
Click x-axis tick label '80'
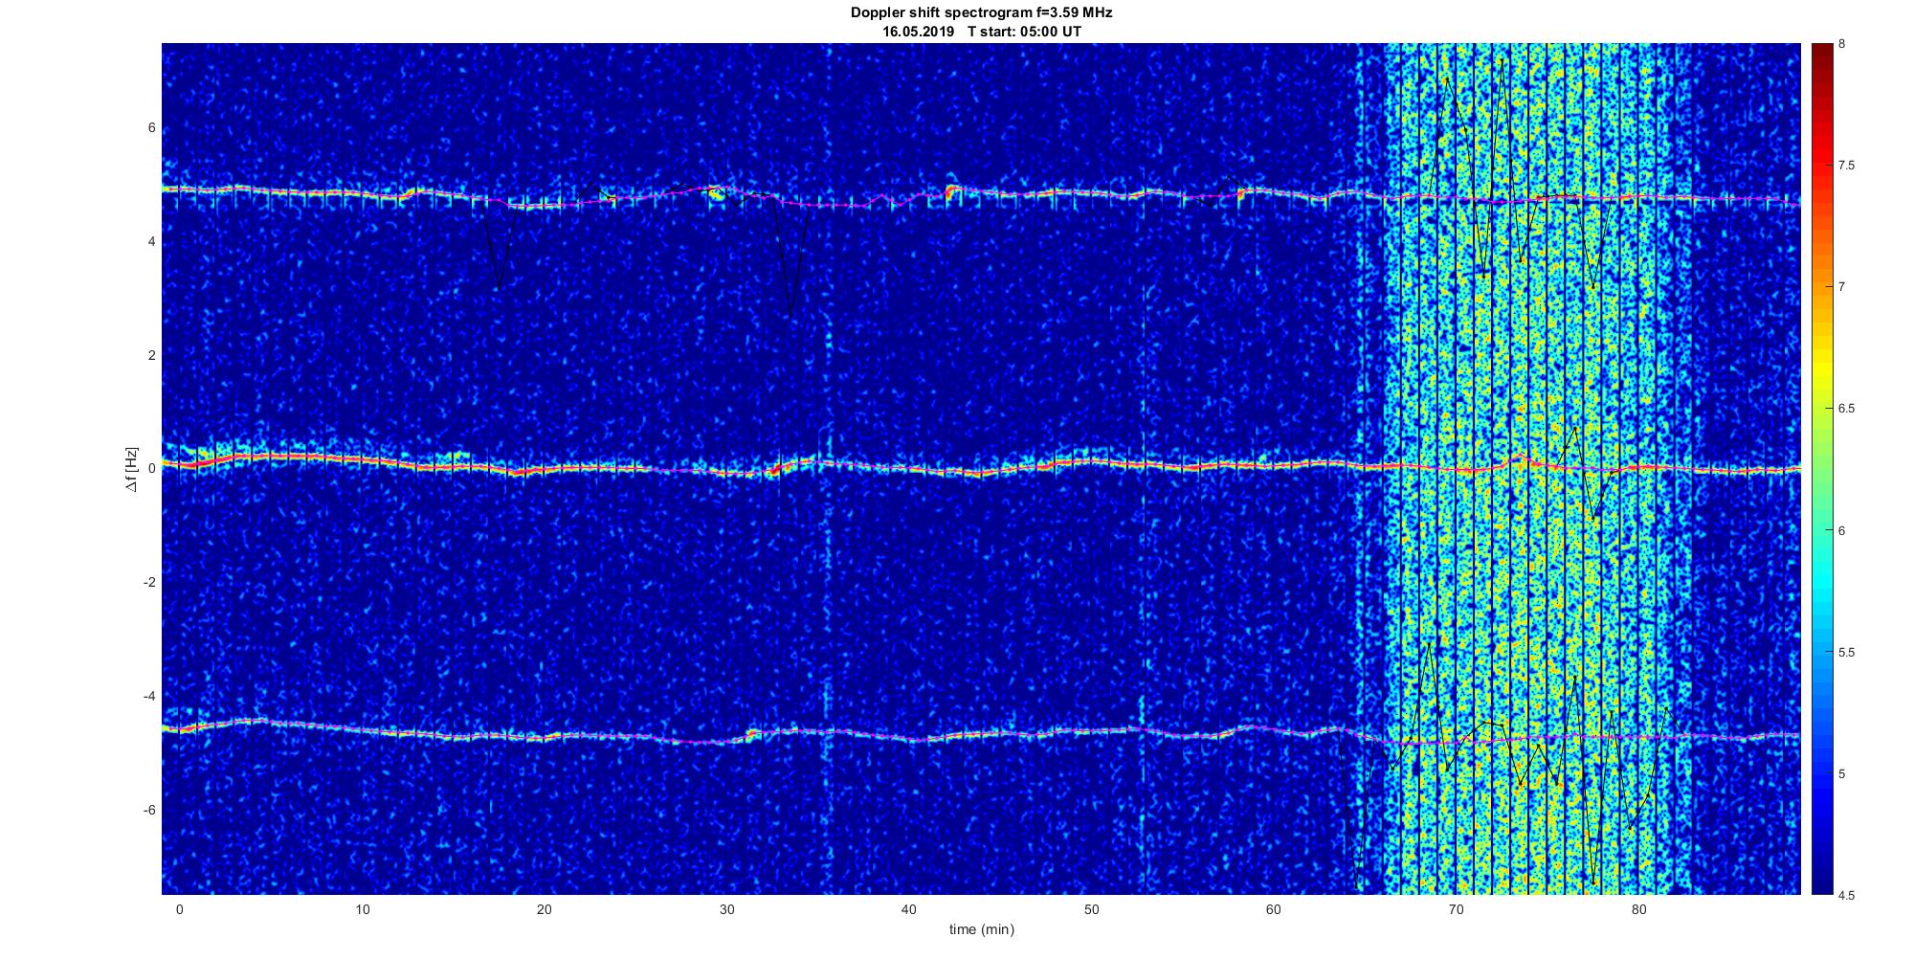[1639, 910]
